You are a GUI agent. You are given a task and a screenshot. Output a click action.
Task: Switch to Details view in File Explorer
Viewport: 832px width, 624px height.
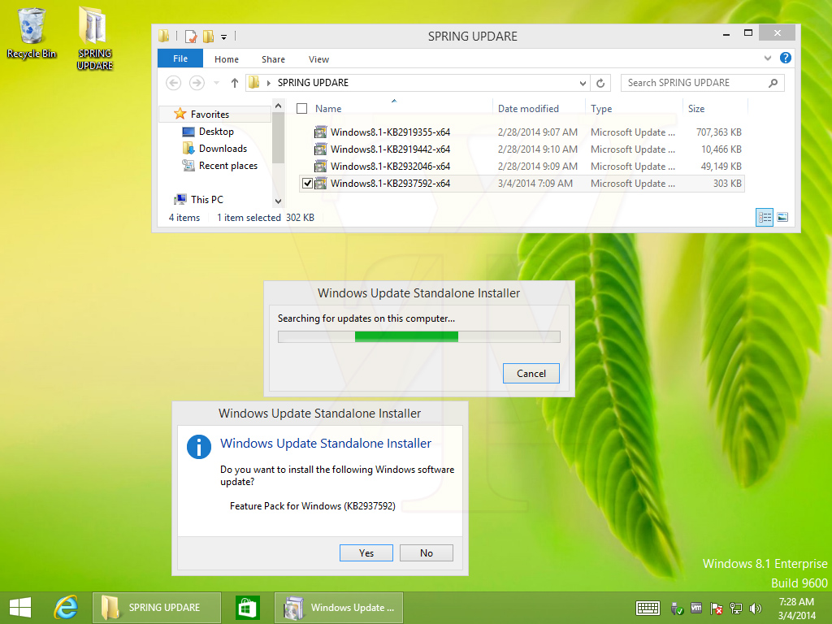[764, 217]
